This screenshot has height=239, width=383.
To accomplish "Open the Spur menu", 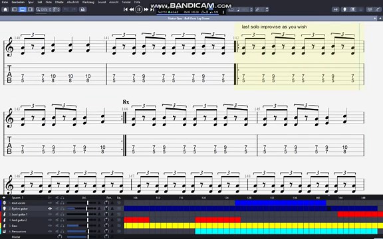I will pyautogui.click(x=31, y=2).
